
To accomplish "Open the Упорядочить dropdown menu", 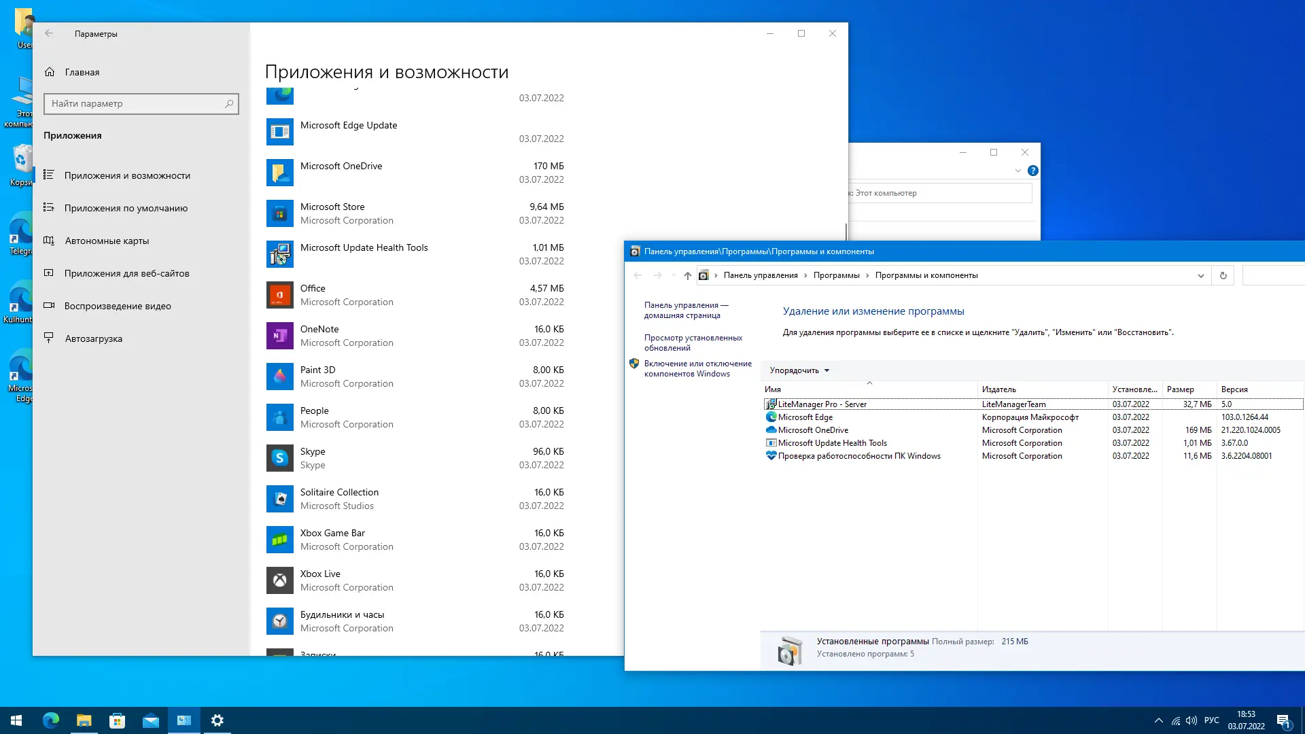I will pos(799,370).
